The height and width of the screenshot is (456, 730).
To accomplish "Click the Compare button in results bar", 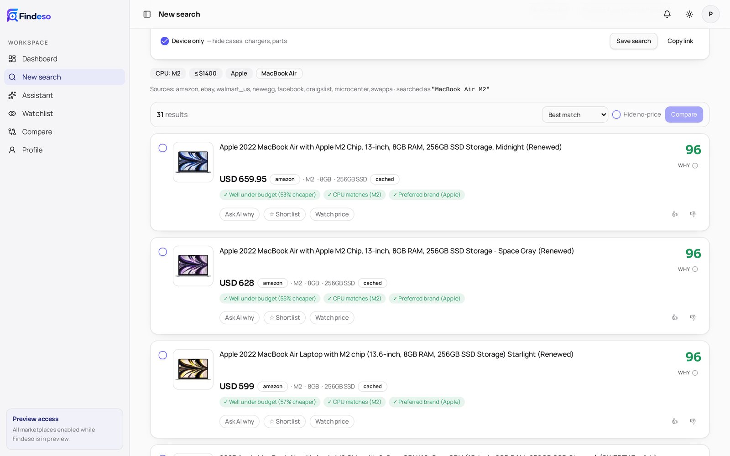I will [683, 114].
